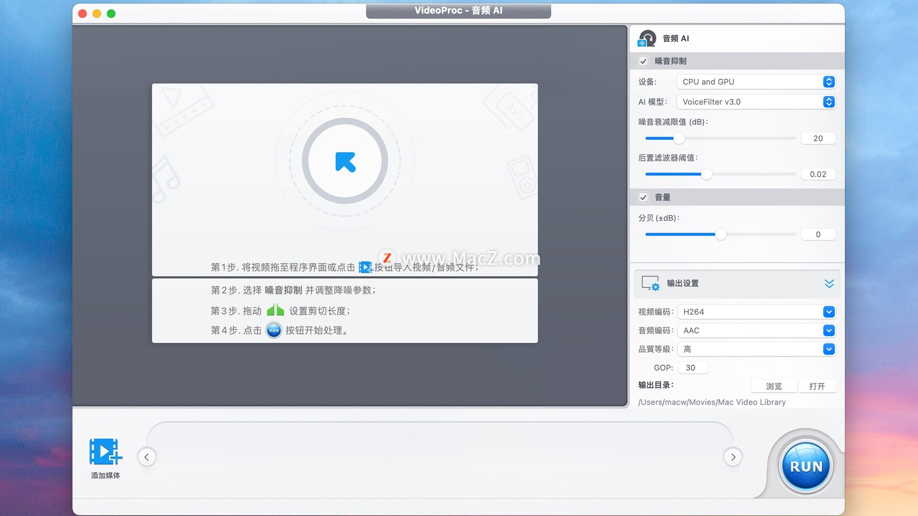918x516 pixels.
Task: Click the output path /Users/macw/Movies text
Action: tap(712, 402)
